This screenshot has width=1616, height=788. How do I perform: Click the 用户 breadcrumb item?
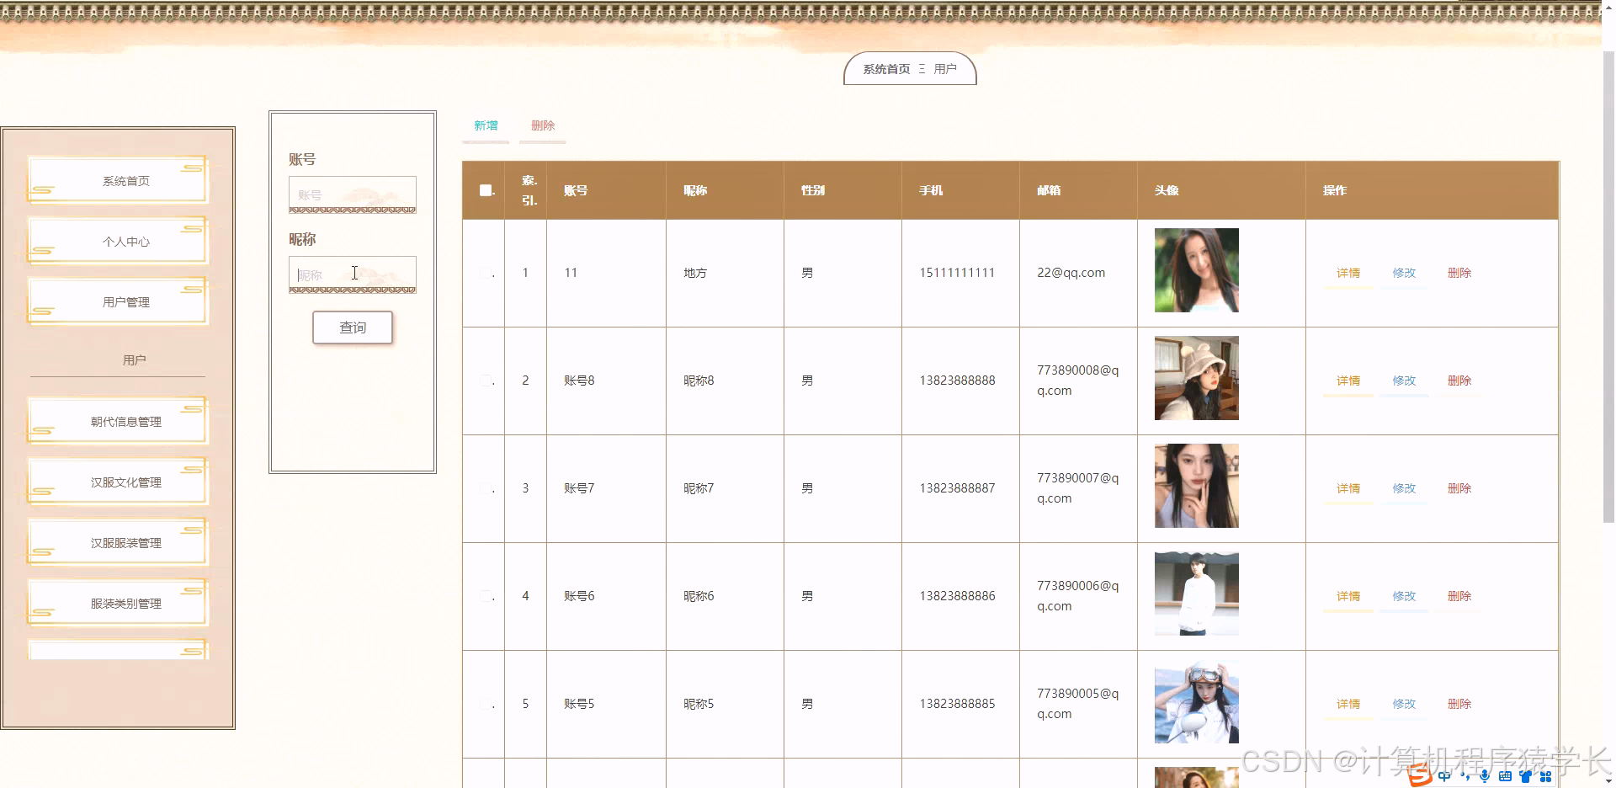coord(945,69)
